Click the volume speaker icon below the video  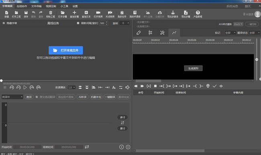(127, 88)
